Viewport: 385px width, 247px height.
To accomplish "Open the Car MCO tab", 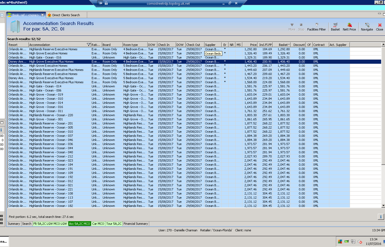I will click(98, 224).
